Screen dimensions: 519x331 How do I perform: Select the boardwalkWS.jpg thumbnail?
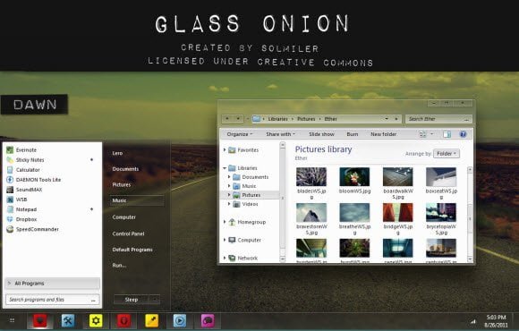[398, 183]
